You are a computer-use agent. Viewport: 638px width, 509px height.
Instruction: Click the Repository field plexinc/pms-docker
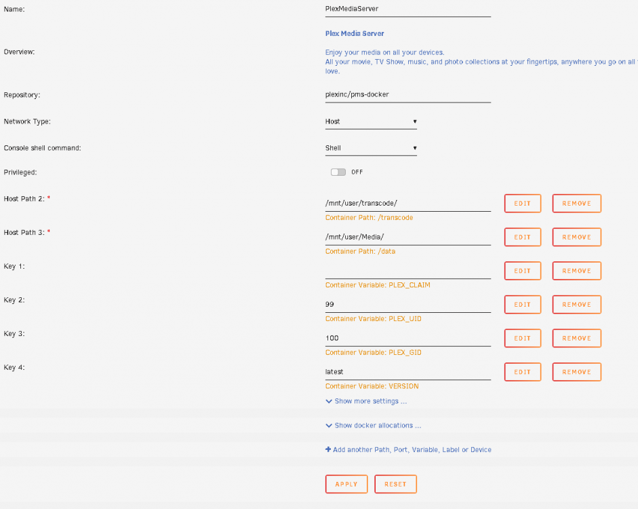(408, 94)
